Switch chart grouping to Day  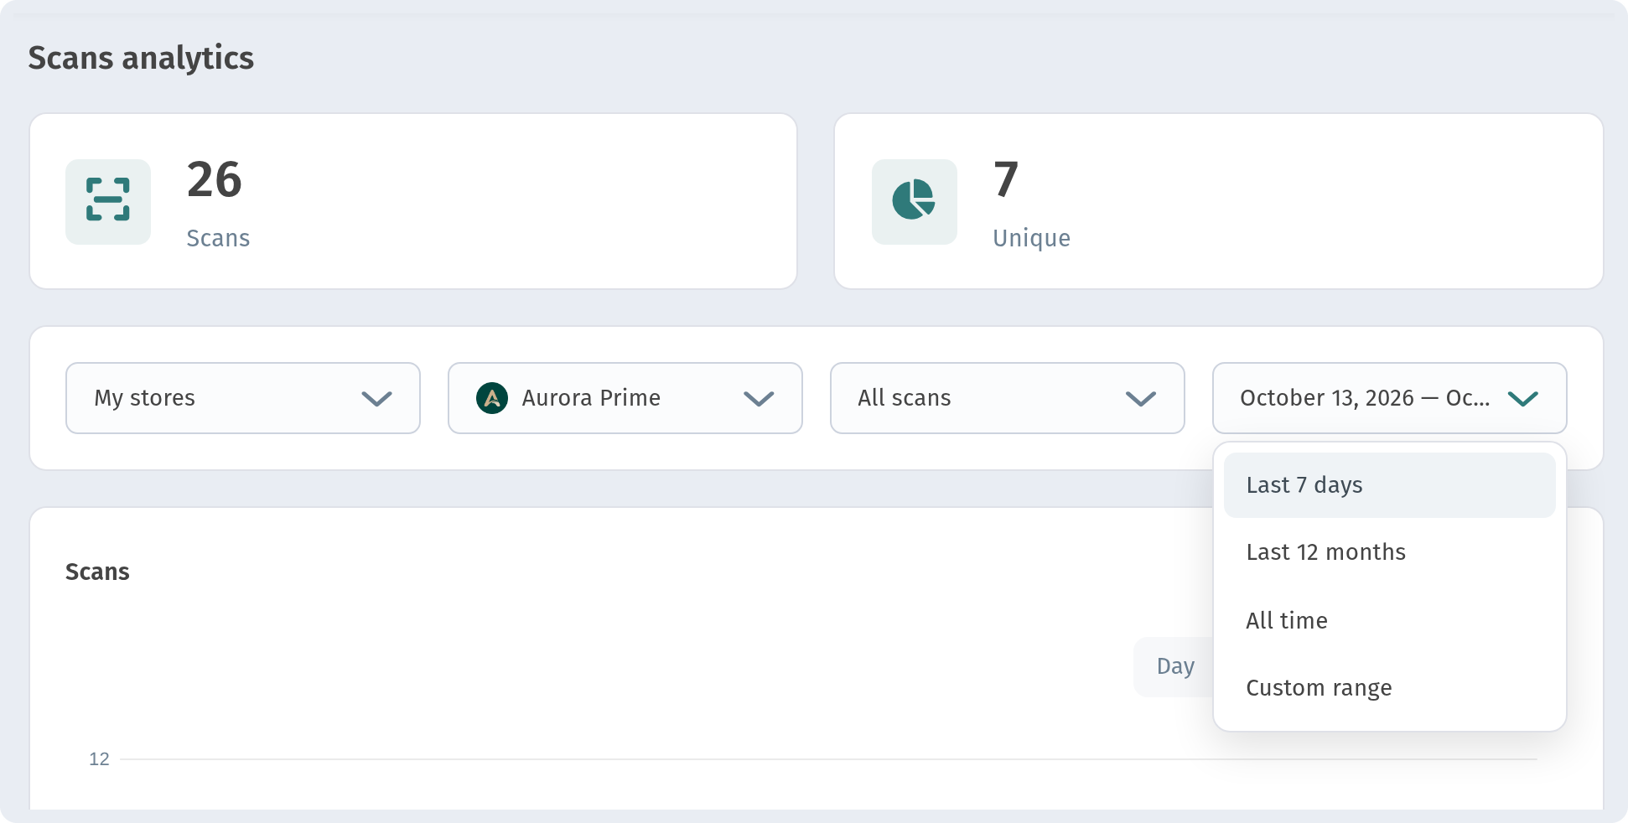coord(1174,666)
